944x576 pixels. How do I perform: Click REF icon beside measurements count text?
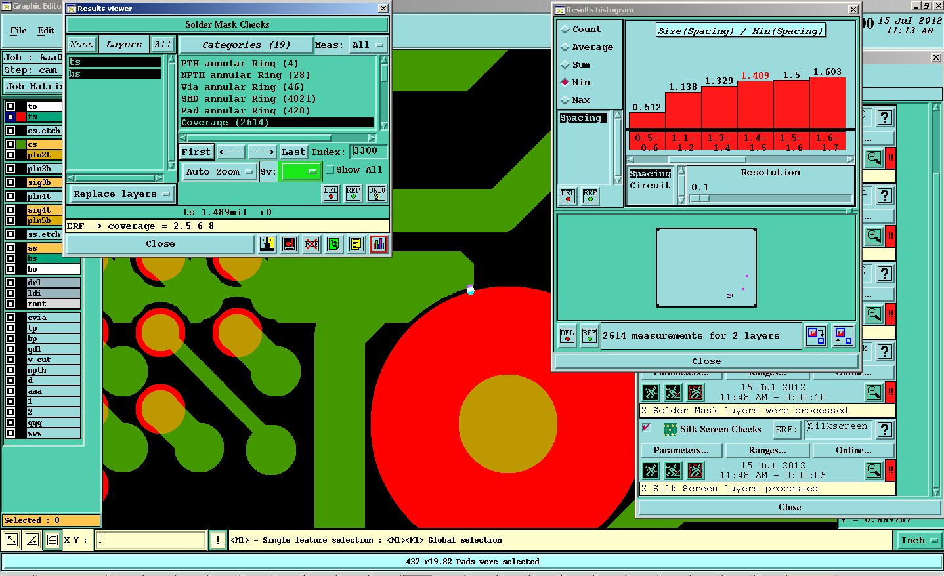point(590,336)
